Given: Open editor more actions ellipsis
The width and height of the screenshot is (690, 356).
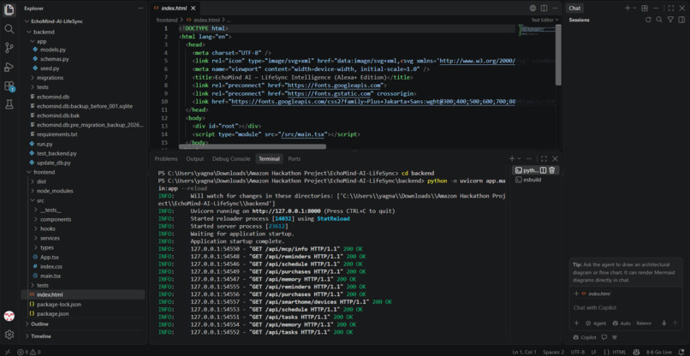Looking at the screenshot, I should coord(555,8).
